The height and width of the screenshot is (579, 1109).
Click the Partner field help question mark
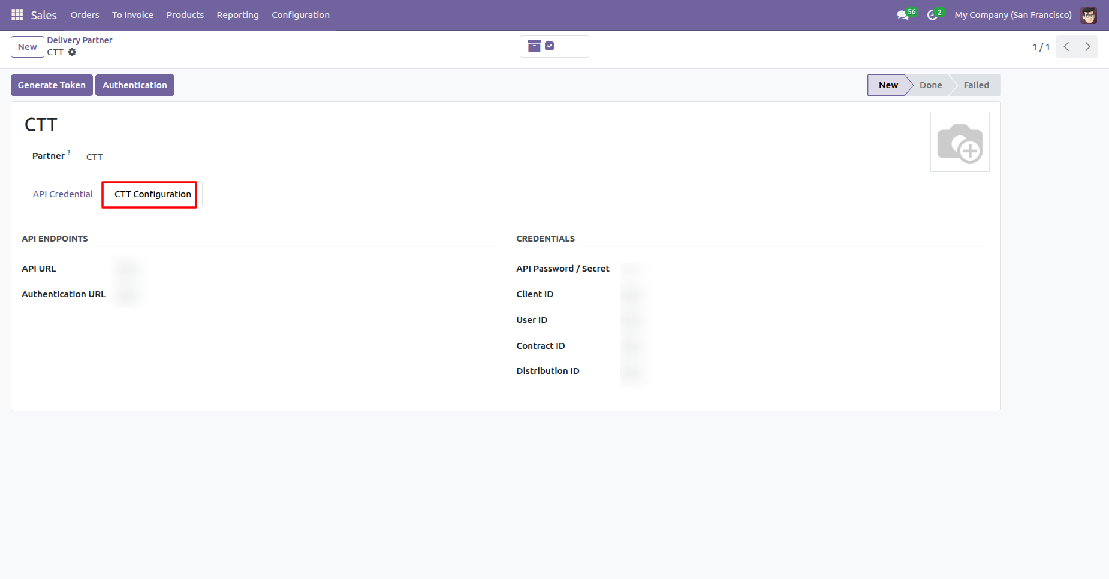(x=69, y=153)
